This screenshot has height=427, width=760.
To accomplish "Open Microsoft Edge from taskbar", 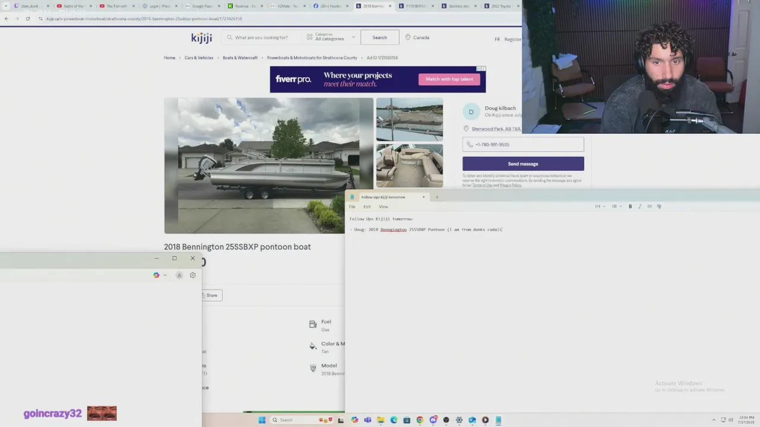I will [x=394, y=420].
